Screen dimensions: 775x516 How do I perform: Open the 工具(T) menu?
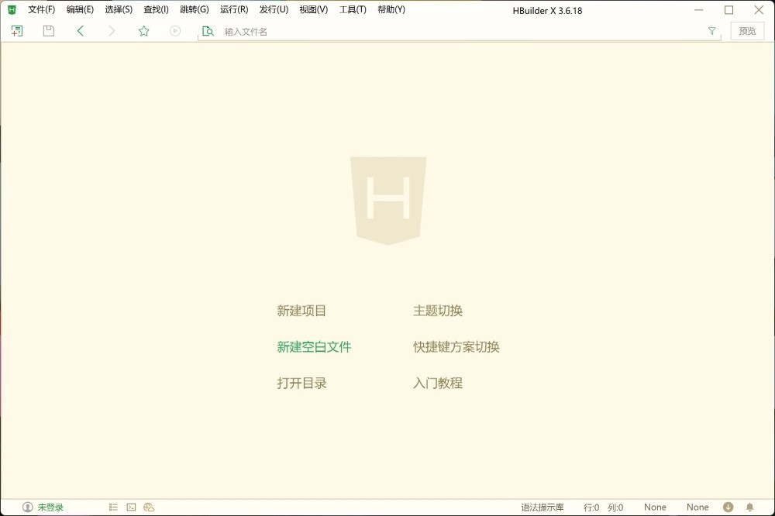353,9
